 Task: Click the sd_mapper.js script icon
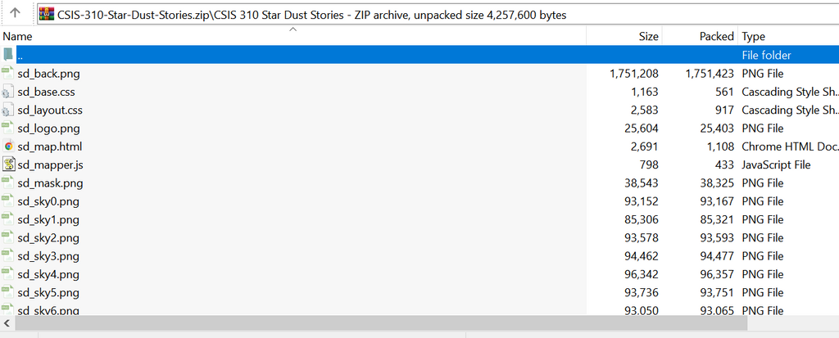click(x=8, y=164)
